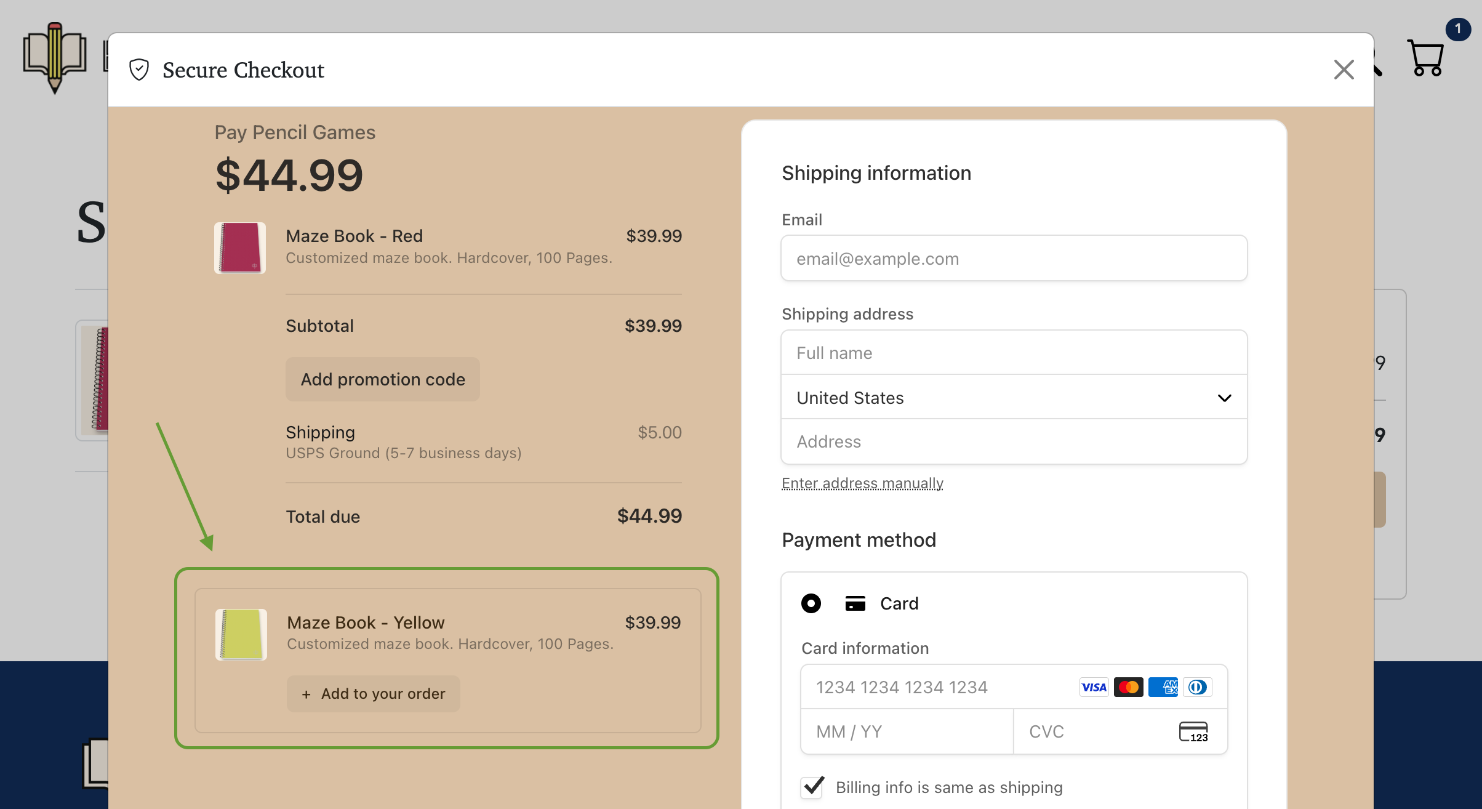Click the Diners Club icon
The image size is (1482, 809).
click(x=1197, y=687)
